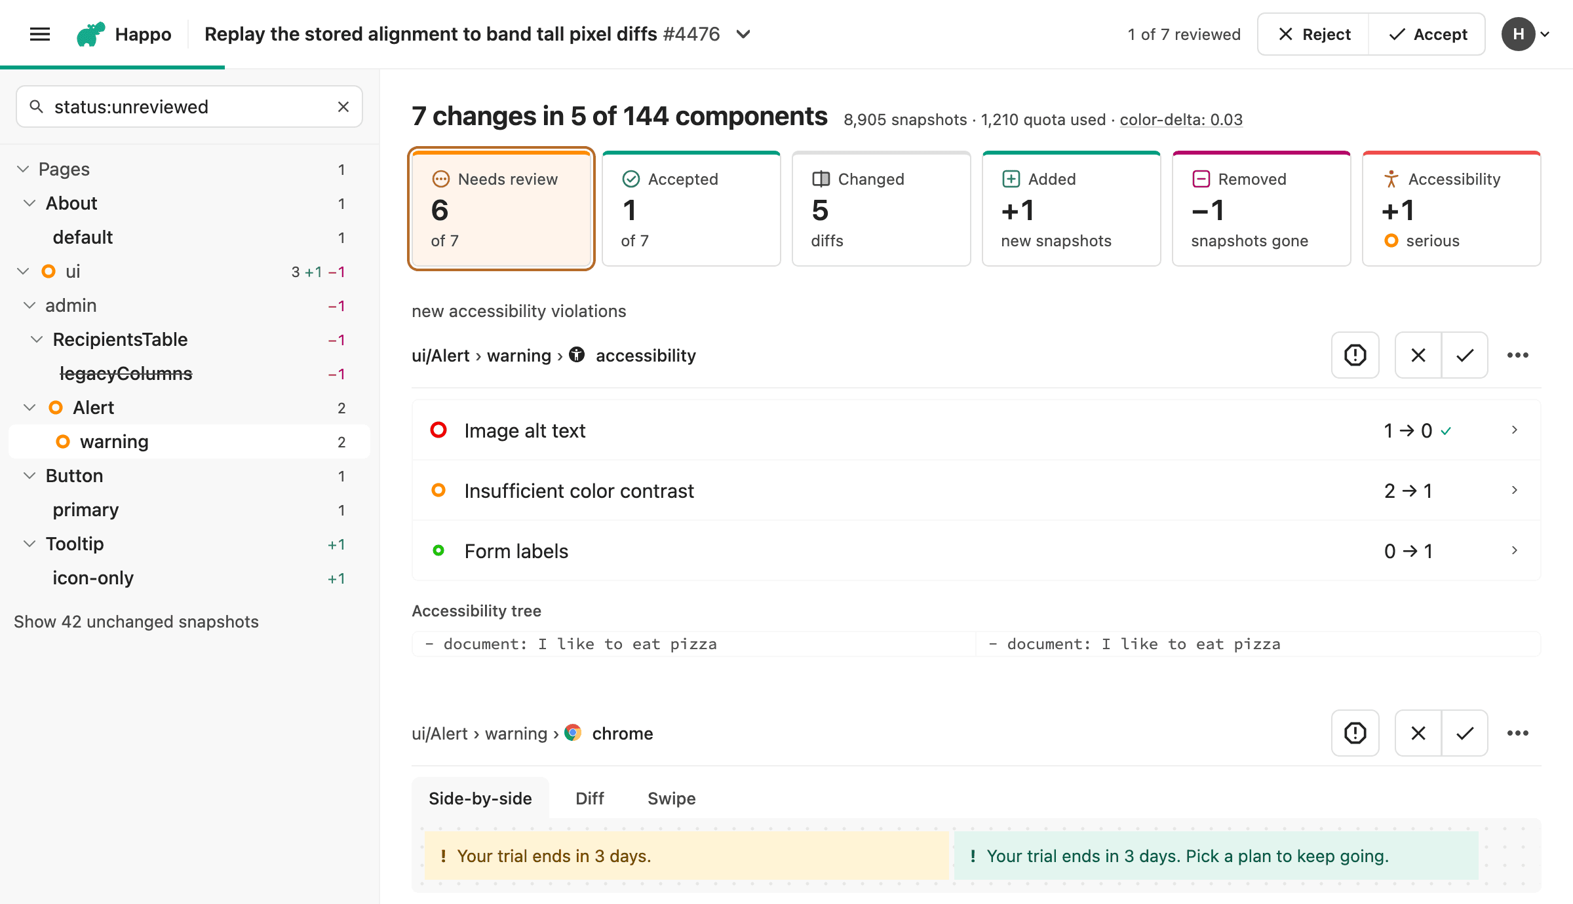Collapse the Tooltip tree node
This screenshot has height=904, width=1573.
(29, 544)
